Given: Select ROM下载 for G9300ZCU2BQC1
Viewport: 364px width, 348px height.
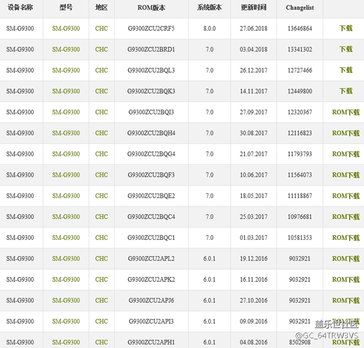Looking at the screenshot, I should click(x=346, y=238).
